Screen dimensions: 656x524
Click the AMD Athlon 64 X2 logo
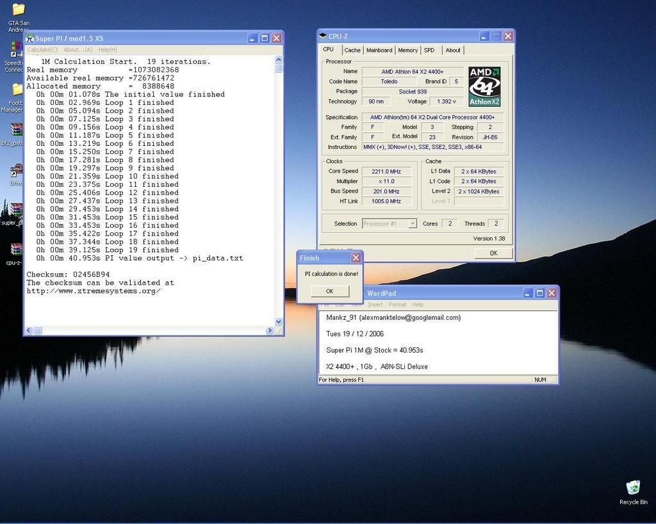484,86
